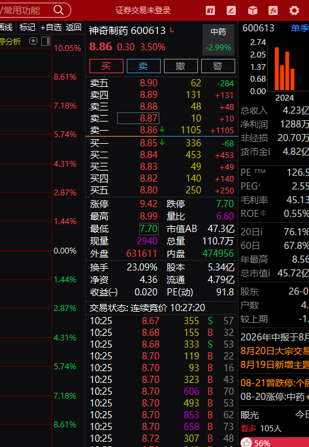Click green down arrow beside 买一 8.85

[x=162, y=142]
